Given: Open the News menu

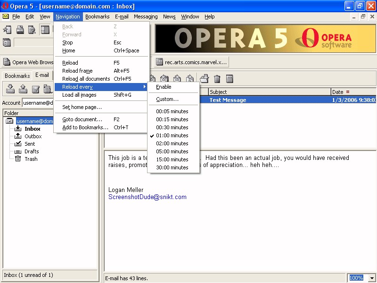Looking at the screenshot, I should (169, 17).
